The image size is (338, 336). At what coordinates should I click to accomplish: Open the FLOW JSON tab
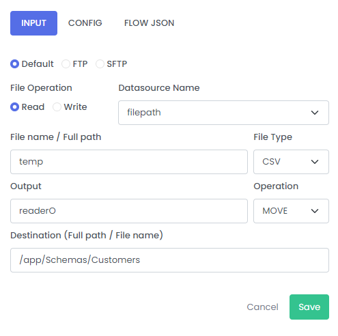pos(150,23)
